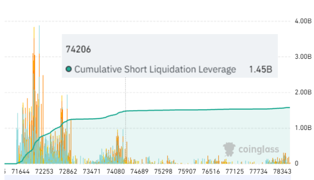The height and width of the screenshot is (180, 314).
Task: Click the 4.00B y-axis label
Action: pyautogui.click(x=303, y=21)
